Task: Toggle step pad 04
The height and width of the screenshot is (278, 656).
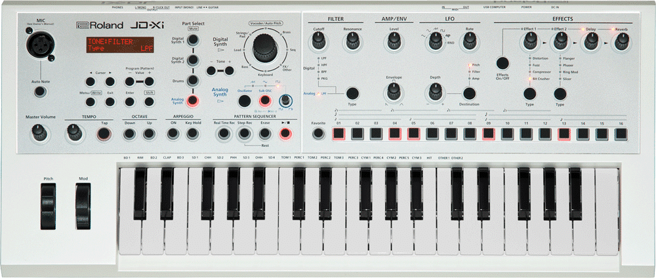Action: 394,134
